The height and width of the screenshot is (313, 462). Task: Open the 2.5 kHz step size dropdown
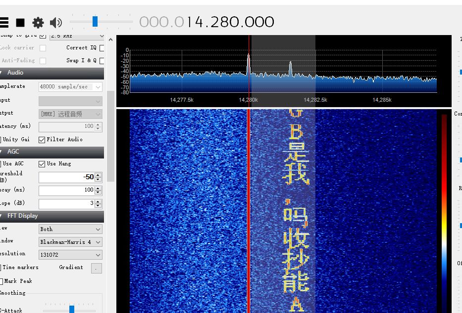point(77,36)
